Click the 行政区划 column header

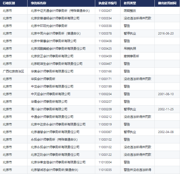click(9, 3)
